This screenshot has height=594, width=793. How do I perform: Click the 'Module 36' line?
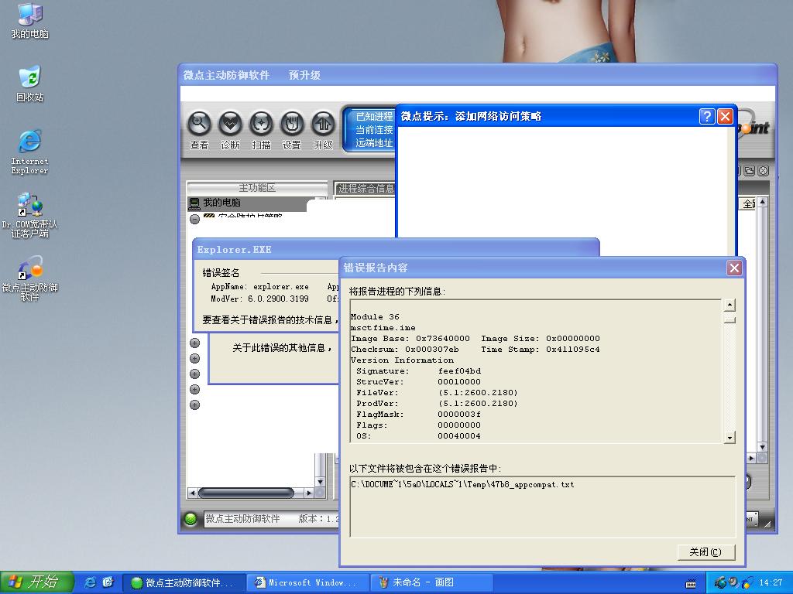pos(375,316)
